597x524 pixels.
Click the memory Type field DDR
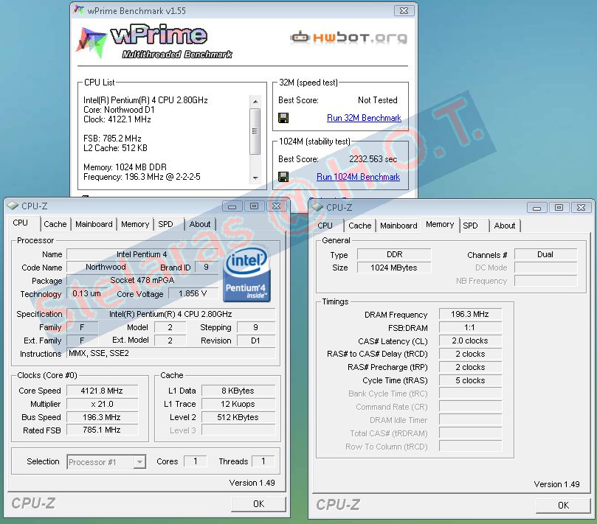[394, 254]
